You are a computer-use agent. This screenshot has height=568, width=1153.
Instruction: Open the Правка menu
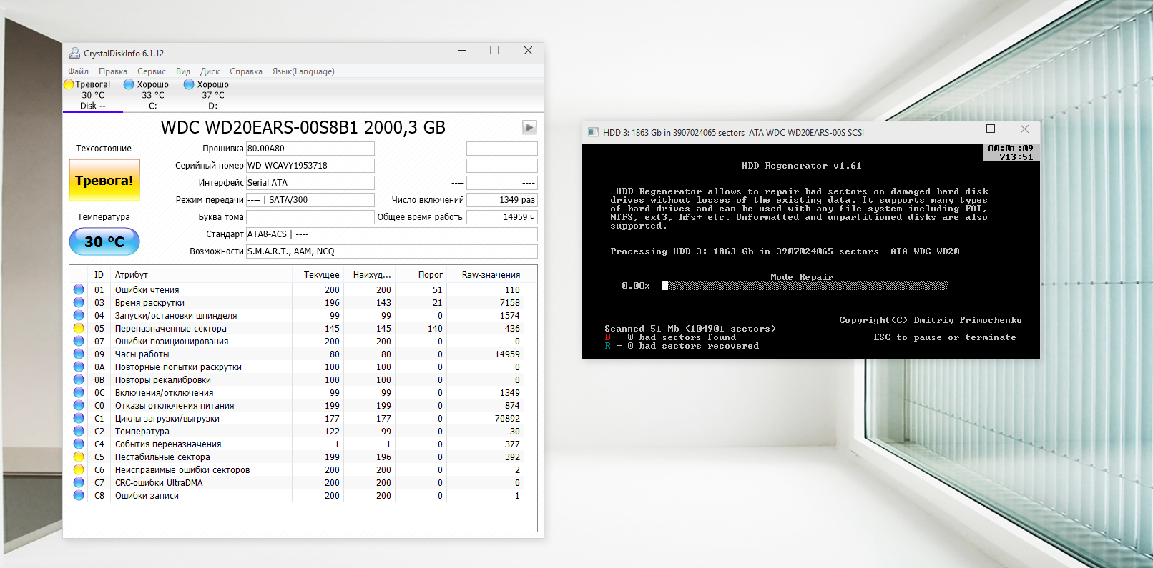click(113, 71)
